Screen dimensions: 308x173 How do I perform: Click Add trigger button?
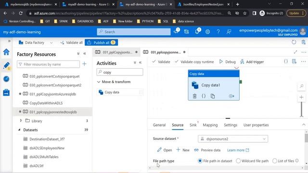(252, 62)
